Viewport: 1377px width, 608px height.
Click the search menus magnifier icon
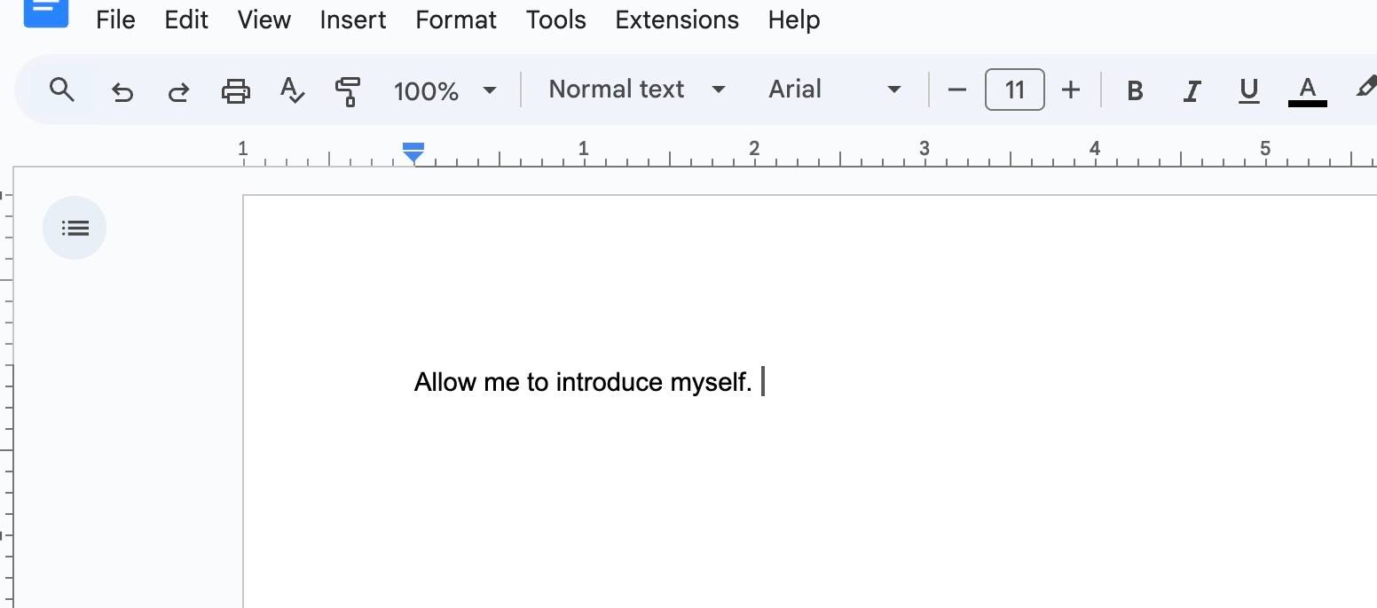(61, 90)
